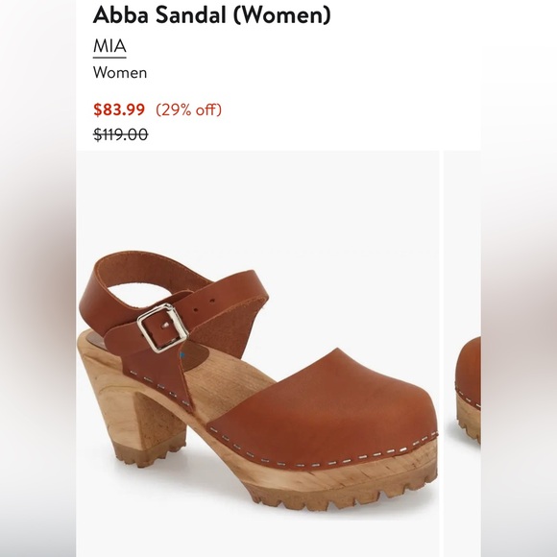Click the small blue dot below the buckle
Screen dimensions: 557x557
tap(182, 354)
